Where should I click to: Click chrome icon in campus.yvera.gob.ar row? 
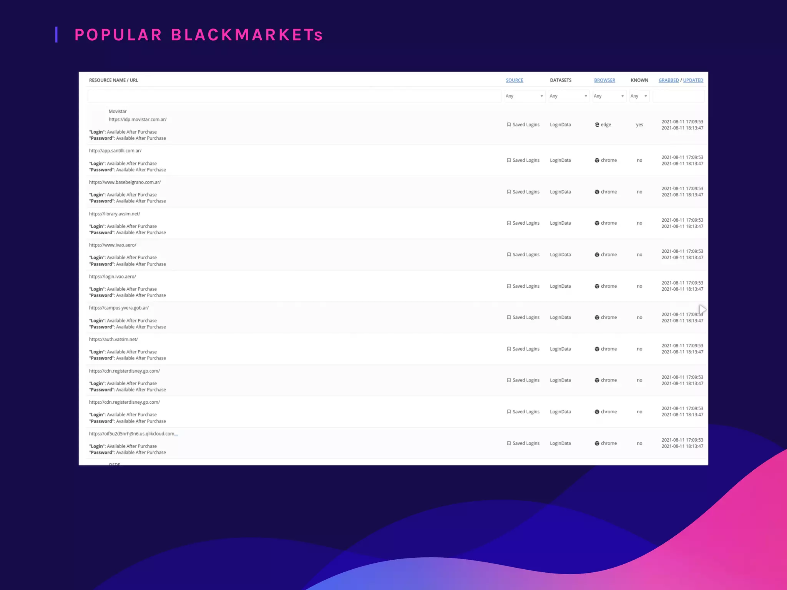[597, 317]
